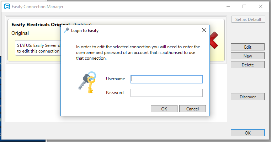271x142 pixels.
Task: Create a New connection
Action: click(x=248, y=56)
